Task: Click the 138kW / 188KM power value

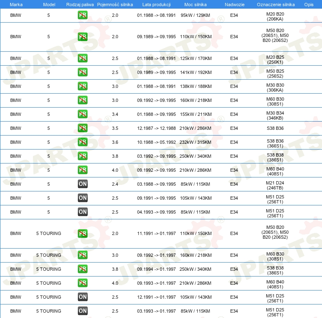Action: pos(196,86)
